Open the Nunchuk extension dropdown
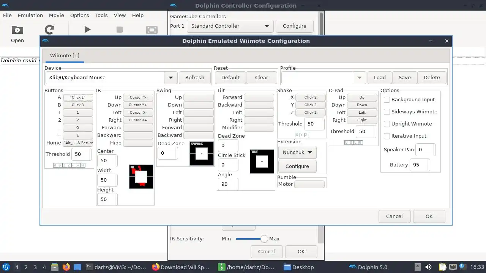Viewport: 486px width, 273px height. point(297,152)
